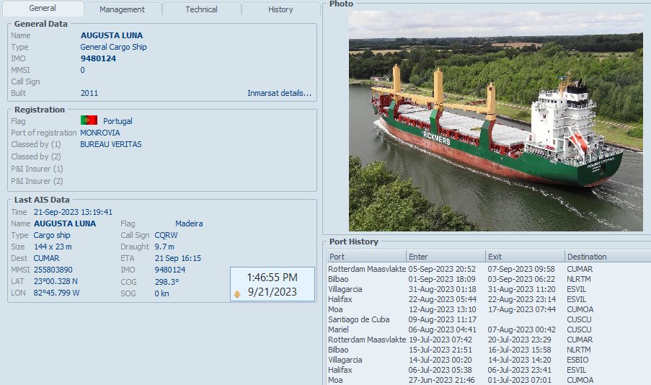Open the Technical tab
The height and width of the screenshot is (385, 651).
(x=201, y=9)
